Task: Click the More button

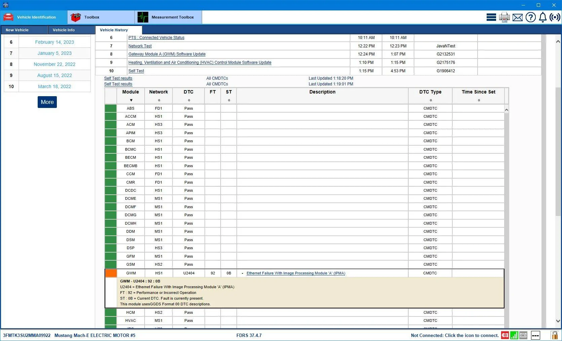Action: click(x=47, y=102)
